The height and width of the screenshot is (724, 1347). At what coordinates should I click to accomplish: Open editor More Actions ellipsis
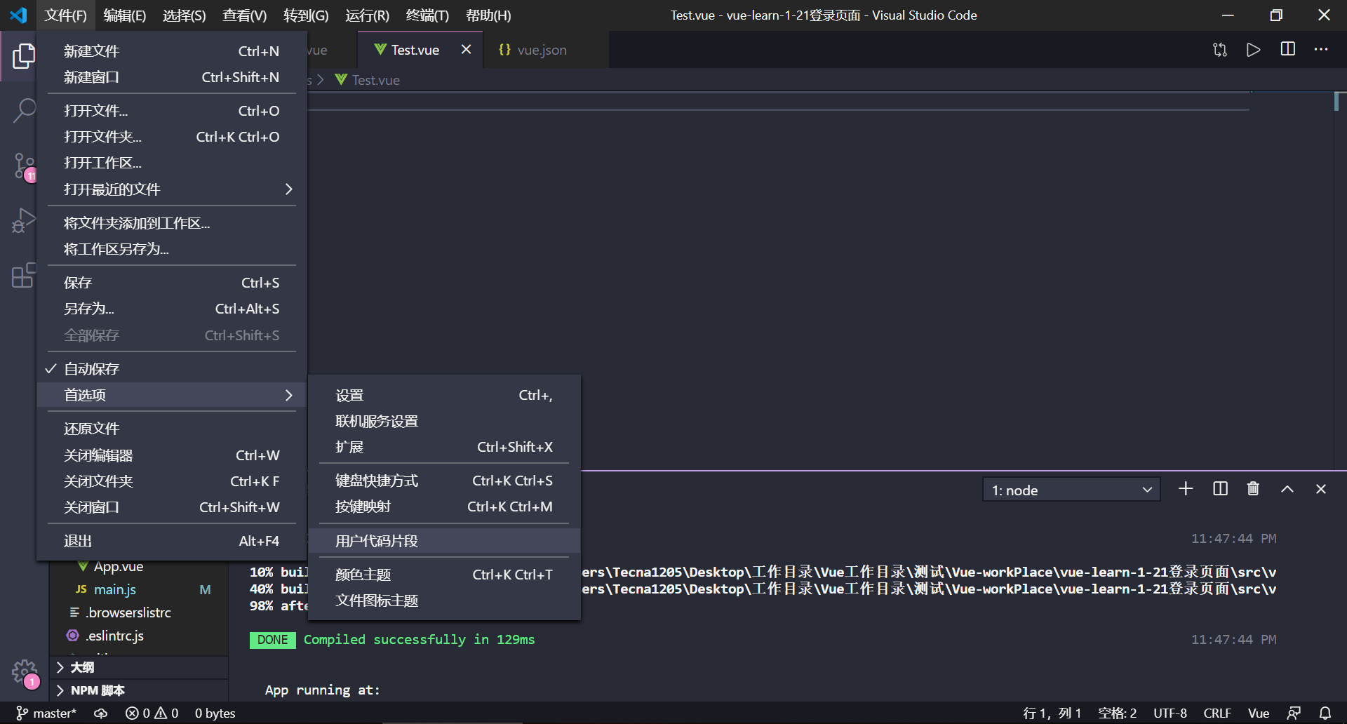click(x=1321, y=49)
